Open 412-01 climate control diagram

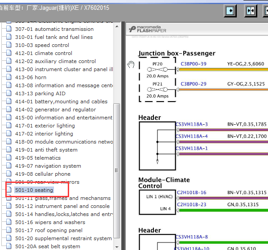[x=44, y=53]
